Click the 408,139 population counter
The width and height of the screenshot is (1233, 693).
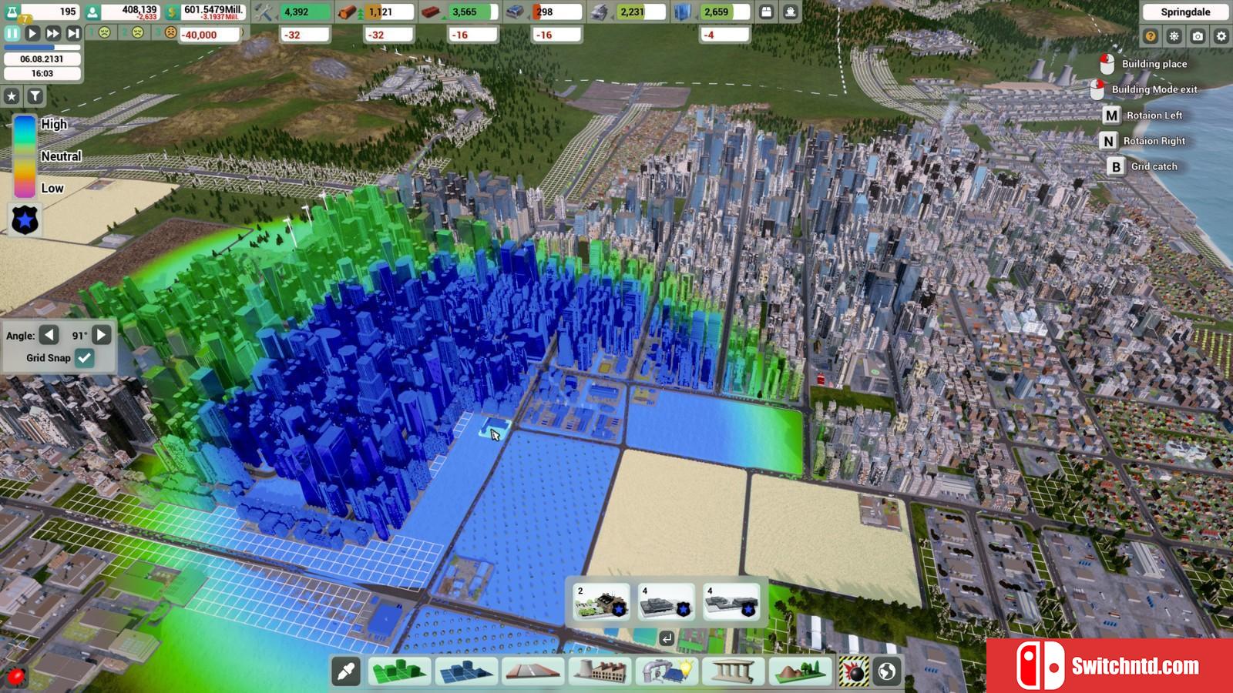[x=130, y=12]
